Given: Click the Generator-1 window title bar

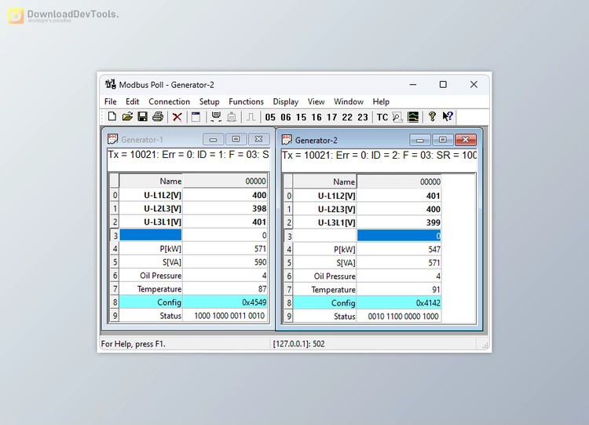Looking at the screenshot, I should [x=188, y=139].
